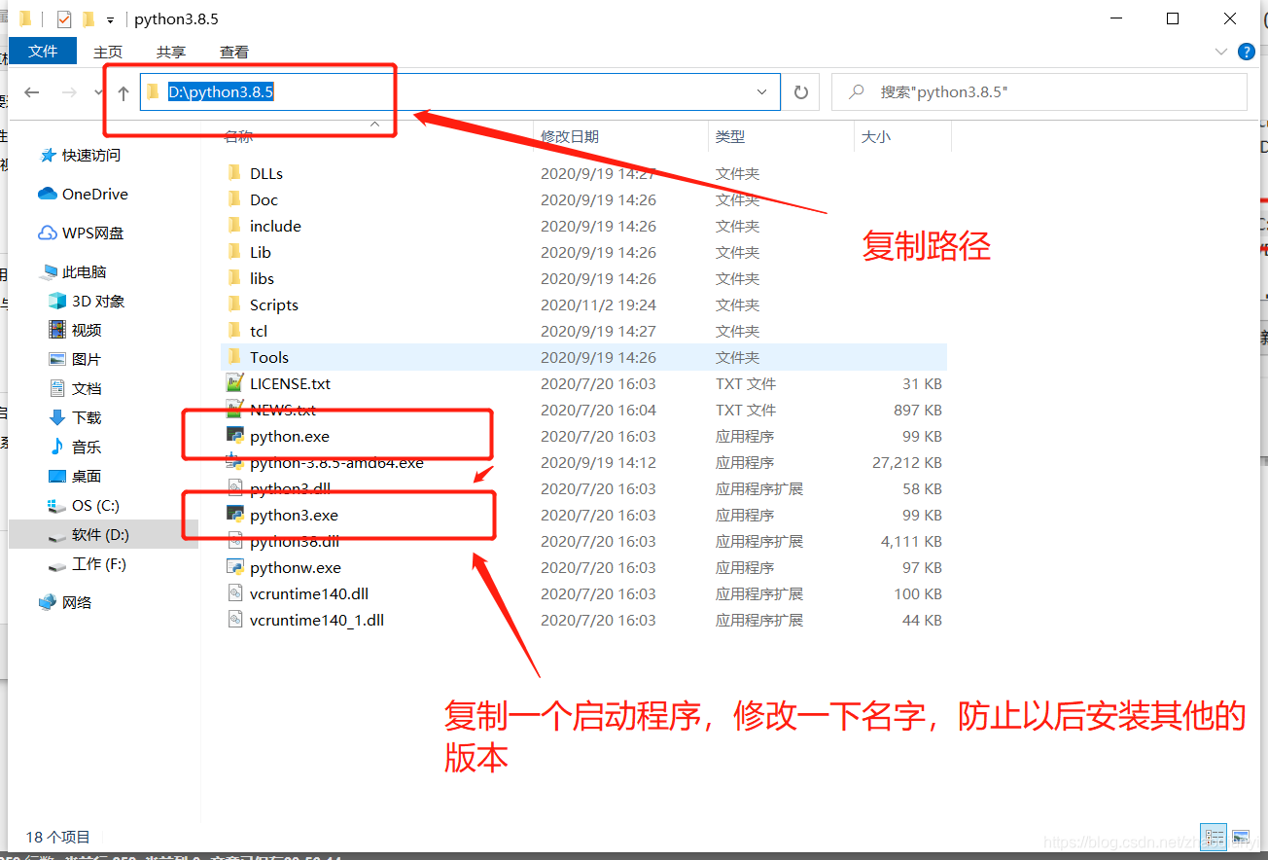
Task: Select the python3.exe file icon
Action: [234, 515]
